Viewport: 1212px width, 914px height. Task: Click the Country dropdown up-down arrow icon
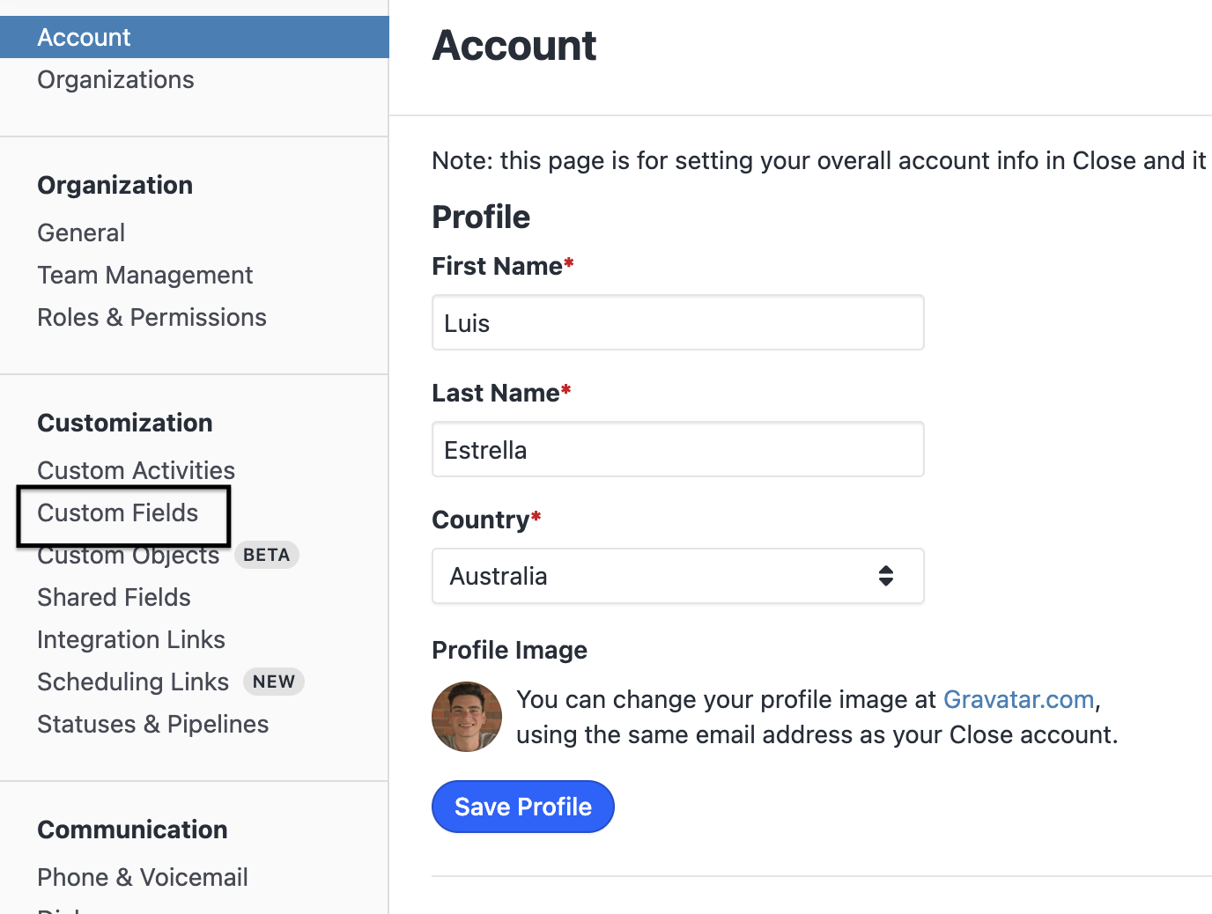click(x=886, y=576)
